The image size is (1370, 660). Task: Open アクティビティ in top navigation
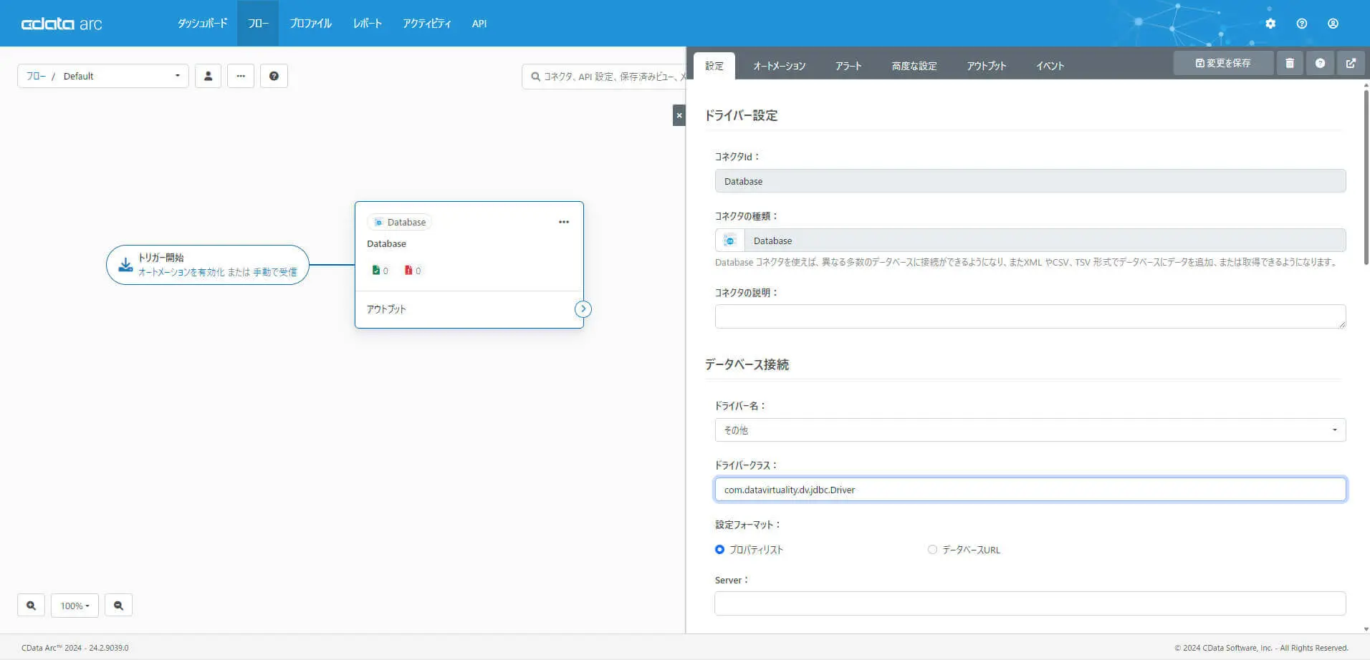coord(427,24)
